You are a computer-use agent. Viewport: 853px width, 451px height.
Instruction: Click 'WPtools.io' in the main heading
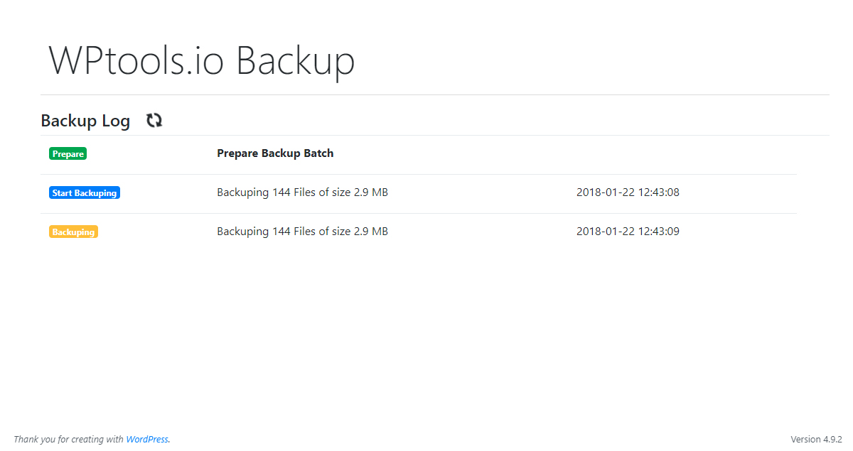[x=136, y=60]
